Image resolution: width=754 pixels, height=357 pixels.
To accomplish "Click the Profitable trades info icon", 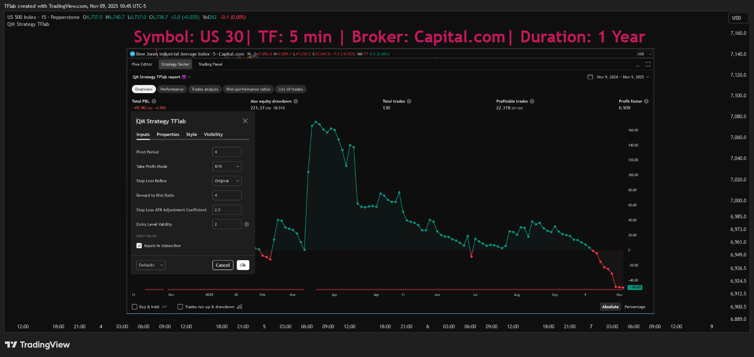I will pyautogui.click(x=532, y=101).
